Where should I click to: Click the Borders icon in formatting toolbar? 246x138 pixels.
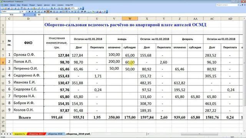click(89, 11)
